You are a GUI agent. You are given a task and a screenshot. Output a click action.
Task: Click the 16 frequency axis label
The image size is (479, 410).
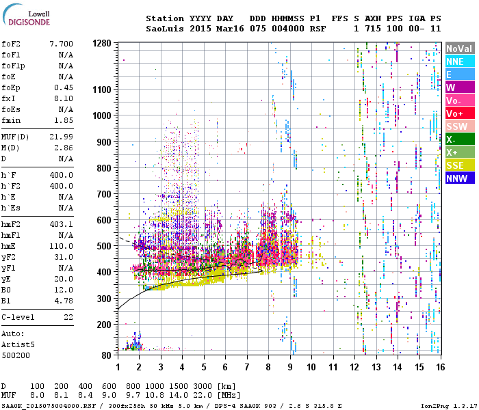click(x=440, y=367)
